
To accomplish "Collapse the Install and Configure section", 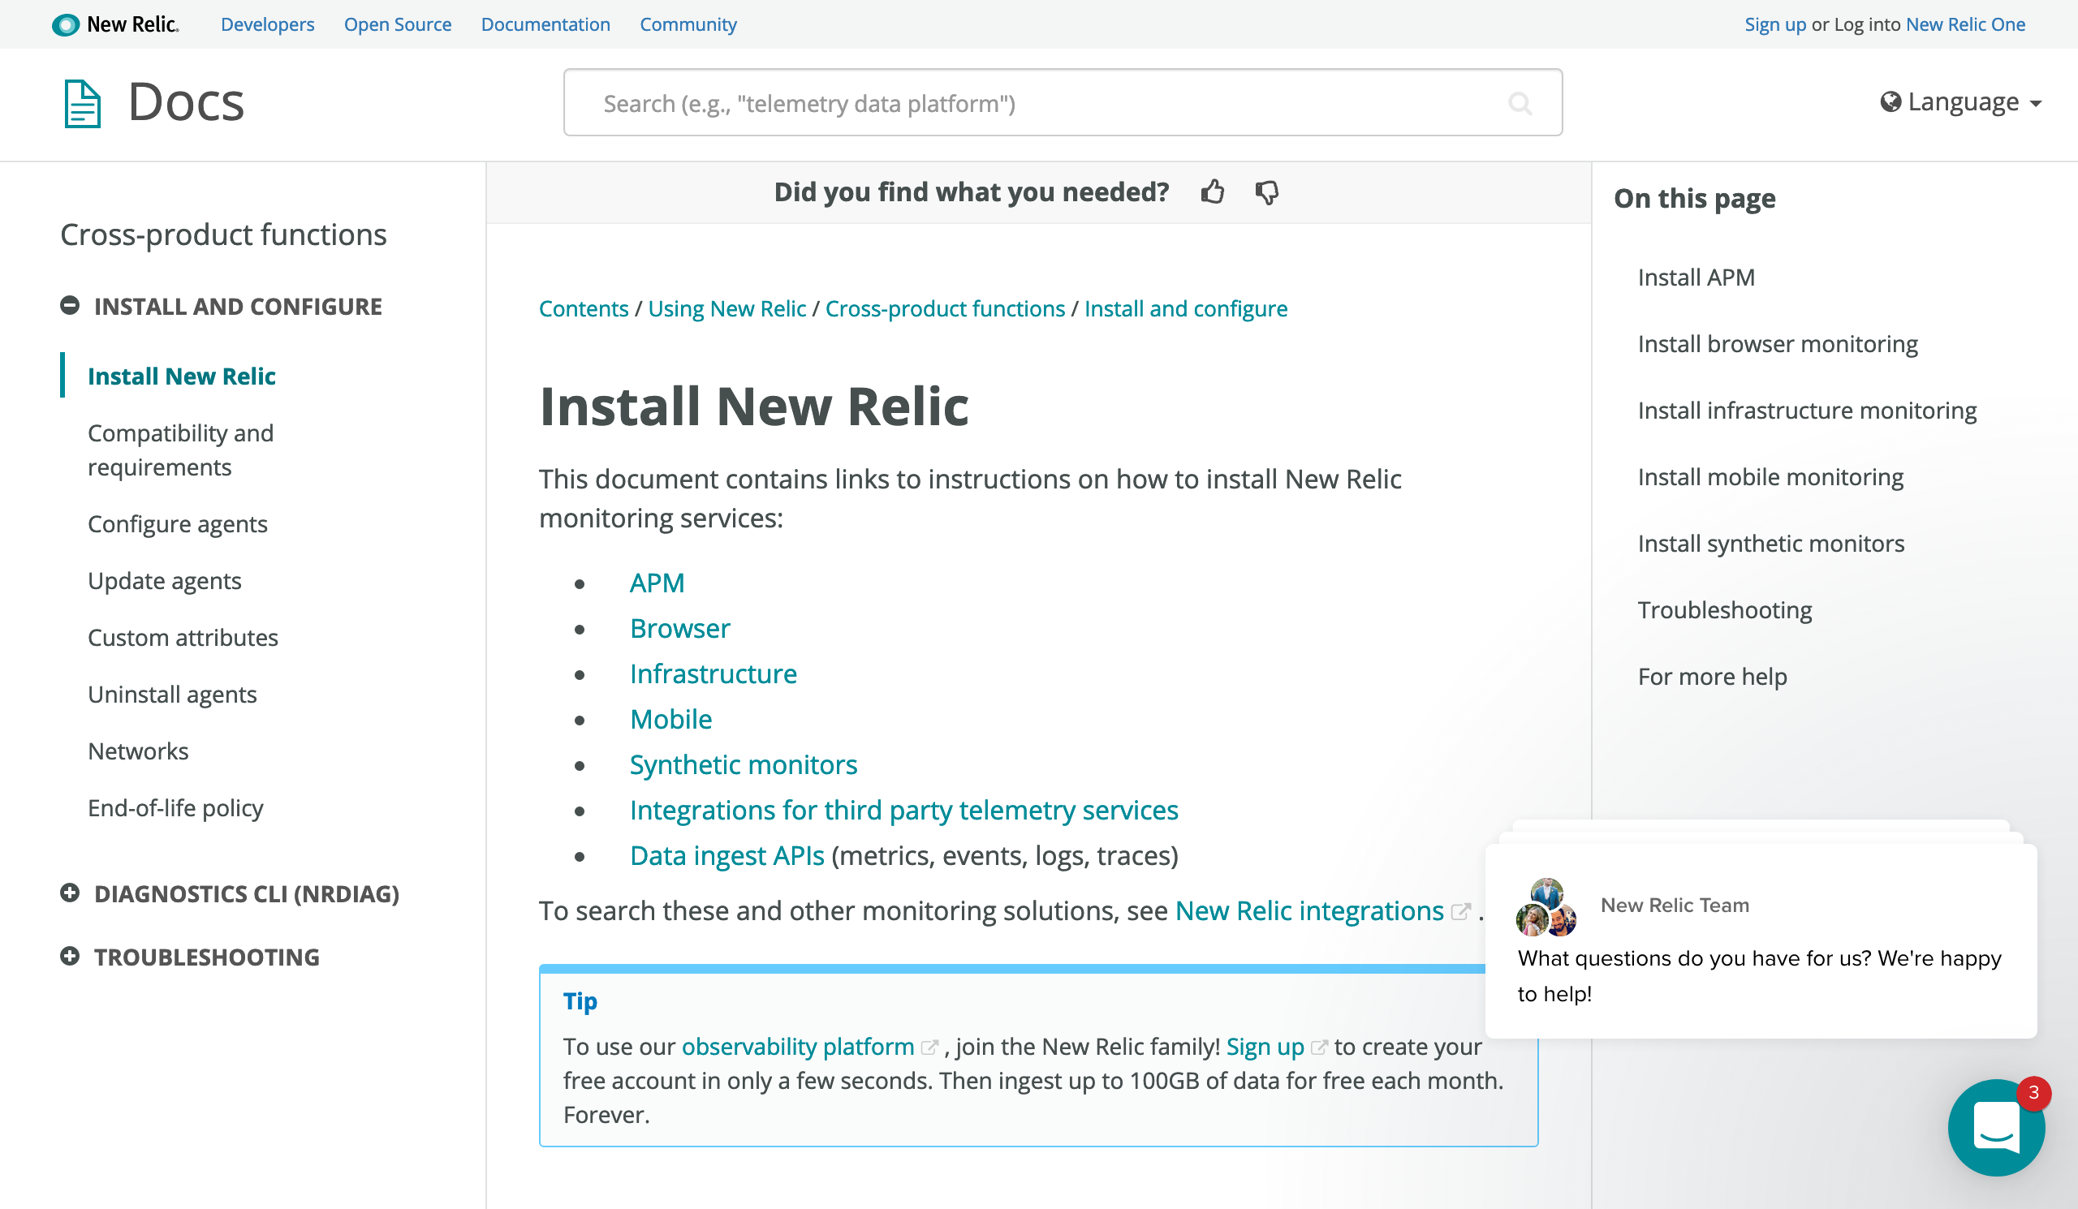I will coord(70,306).
